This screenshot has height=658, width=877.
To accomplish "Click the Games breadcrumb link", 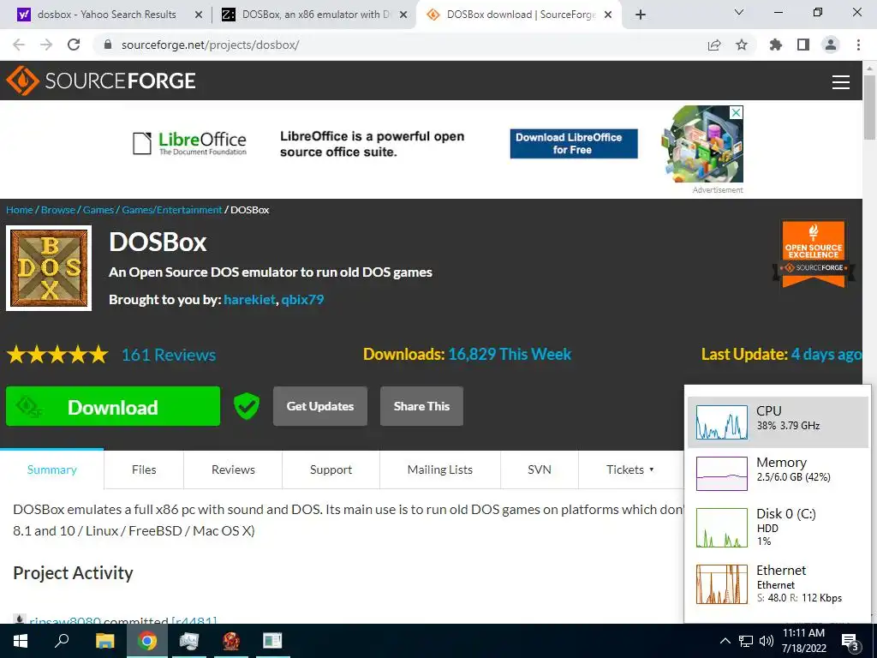I will pos(98,210).
